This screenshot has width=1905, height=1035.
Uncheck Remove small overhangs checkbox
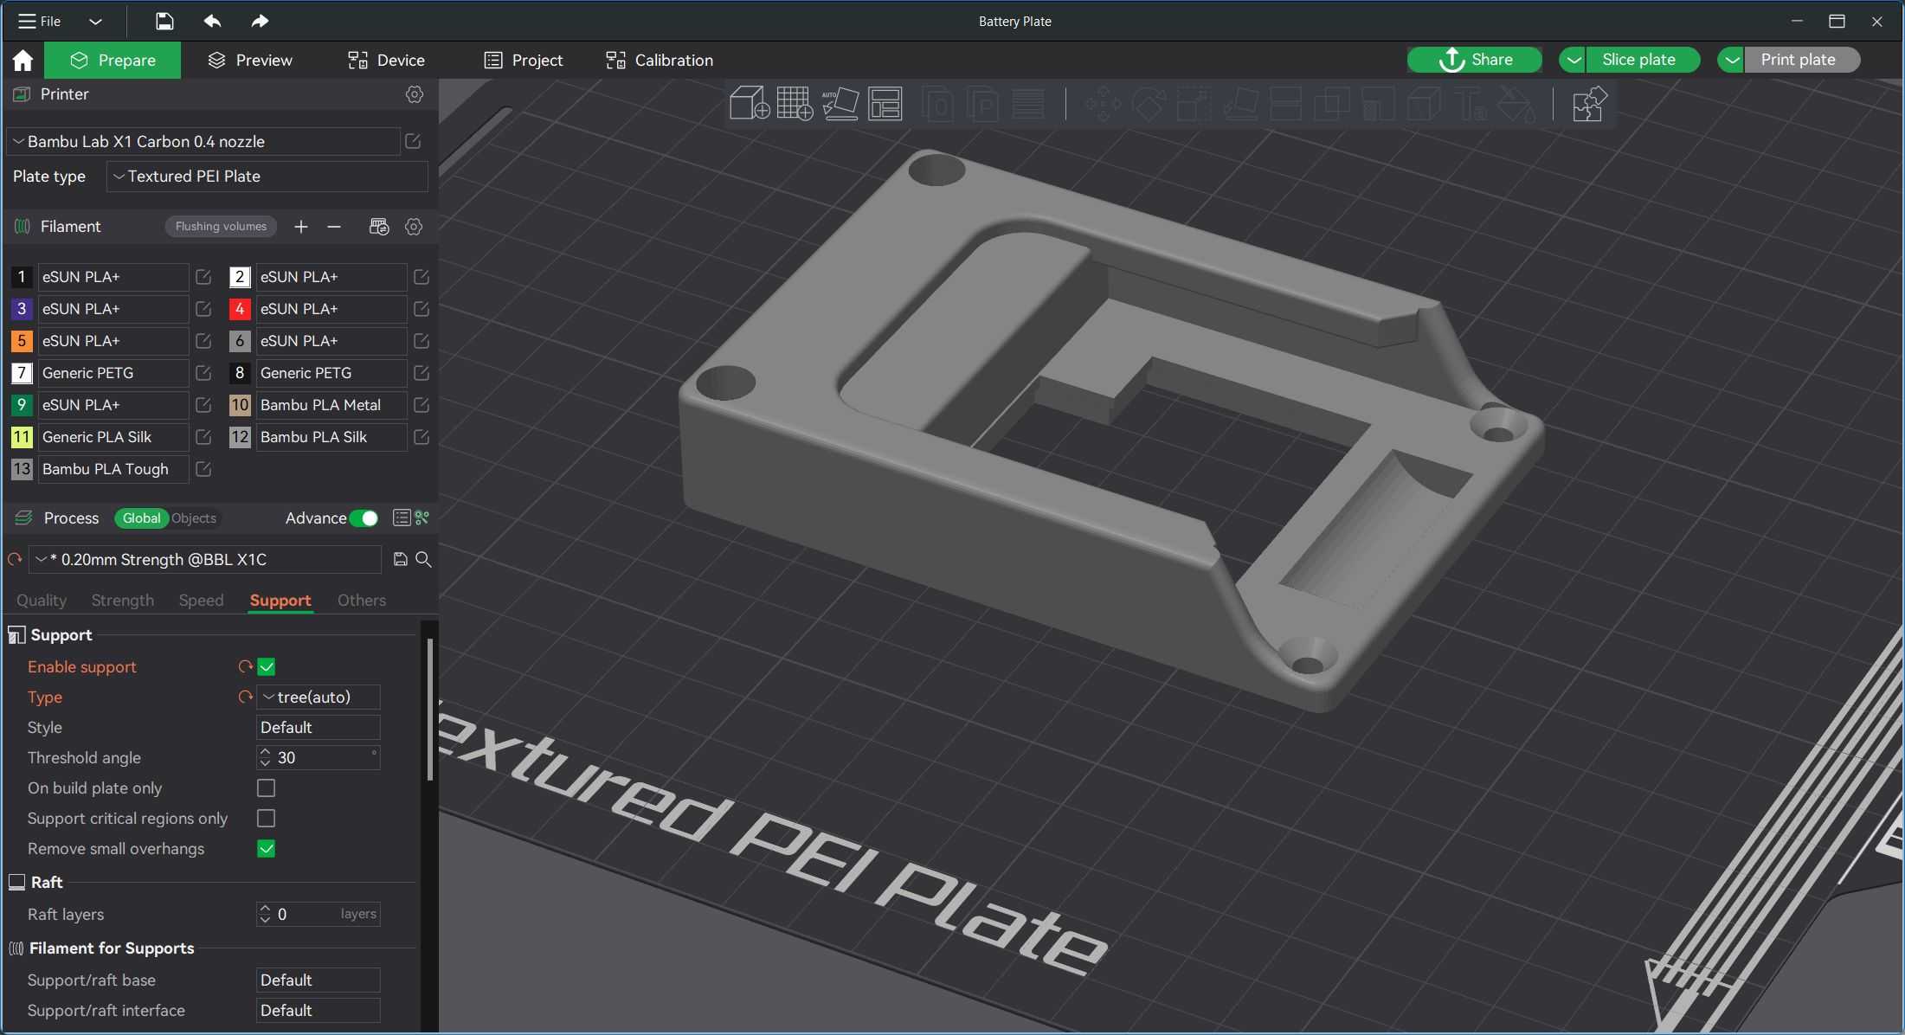267,848
